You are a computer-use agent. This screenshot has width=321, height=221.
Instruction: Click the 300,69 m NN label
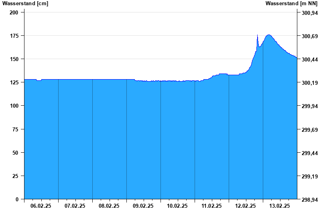coord(310,36)
